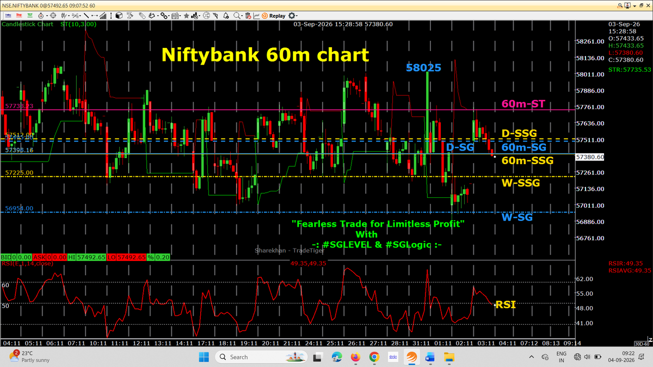Click the chain link toolbar icon
Image resolution: width=653 pixels, height=367 pixels.
click(x=163, y=16)
